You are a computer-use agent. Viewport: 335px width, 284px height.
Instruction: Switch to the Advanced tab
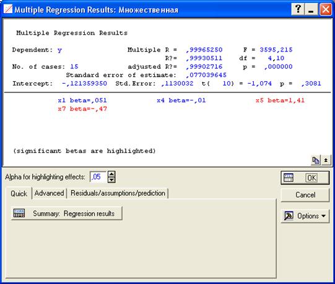49,193
